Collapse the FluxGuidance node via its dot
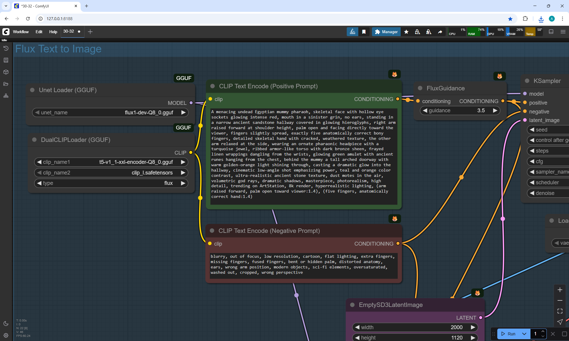The height and width of the screenshot is (341, 569). [420, 88]
